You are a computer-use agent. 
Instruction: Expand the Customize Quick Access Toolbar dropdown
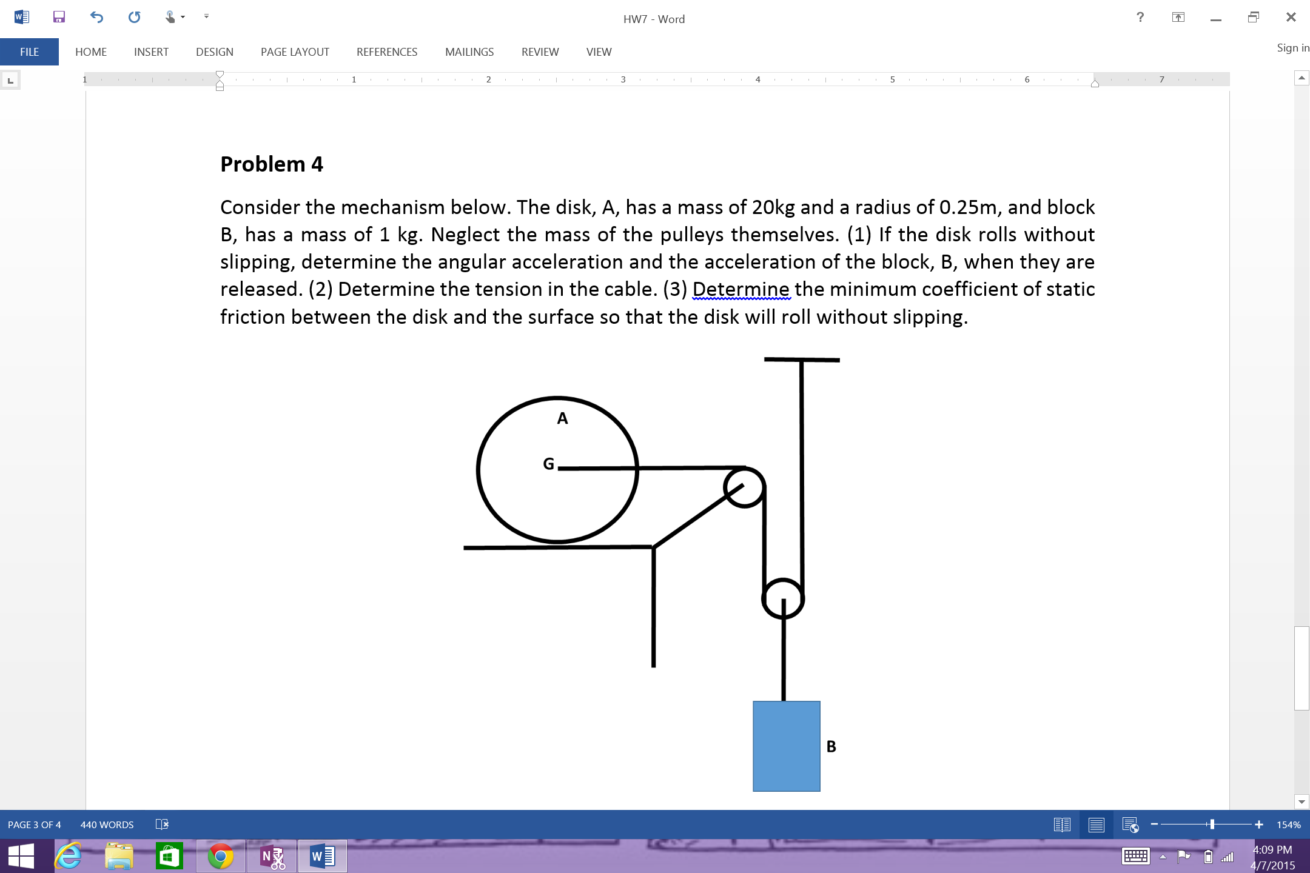click(206, 17)
